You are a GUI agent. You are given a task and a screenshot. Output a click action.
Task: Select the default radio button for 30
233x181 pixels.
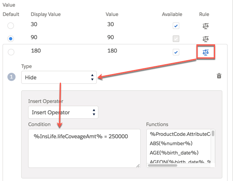(x=11, y=26)
